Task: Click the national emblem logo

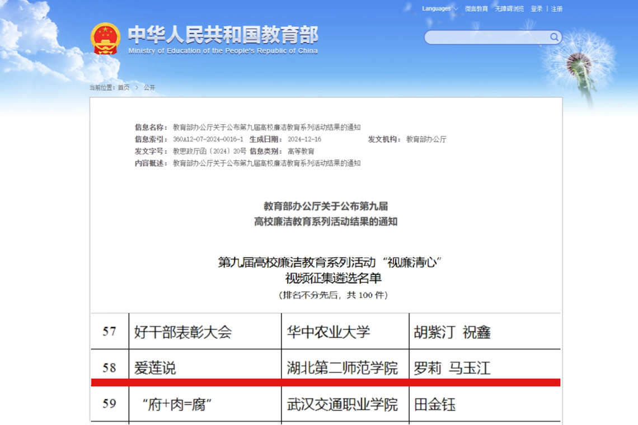Action: tap(105, 38)
